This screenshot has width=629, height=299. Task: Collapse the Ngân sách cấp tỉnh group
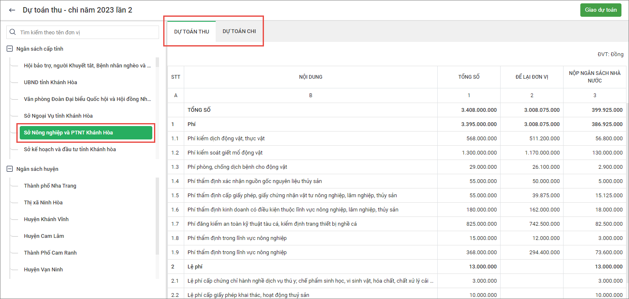click(x=9, y=49)
